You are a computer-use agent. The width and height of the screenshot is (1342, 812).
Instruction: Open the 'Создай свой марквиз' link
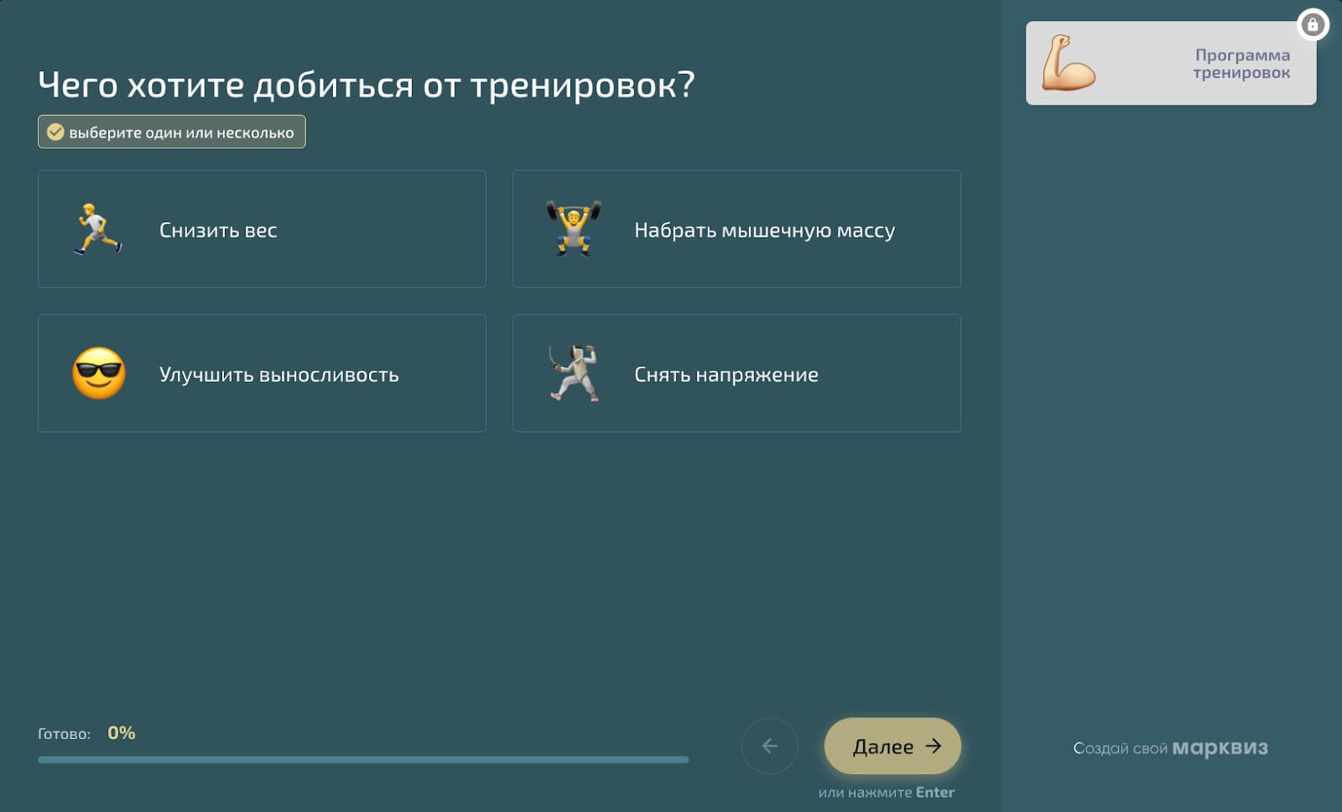coord(1169,747)
